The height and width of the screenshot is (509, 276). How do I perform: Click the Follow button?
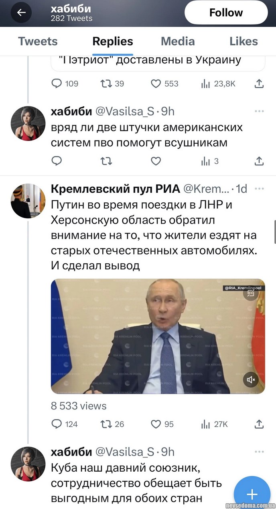click(x=226, y=13)
